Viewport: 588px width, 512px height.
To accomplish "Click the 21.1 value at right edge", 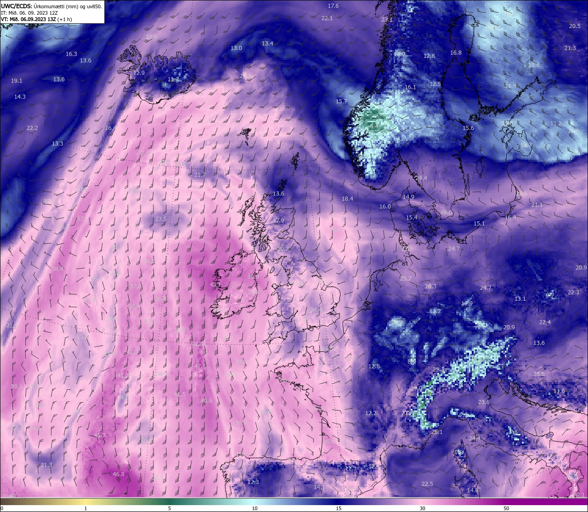I will [x=537, y=205].
